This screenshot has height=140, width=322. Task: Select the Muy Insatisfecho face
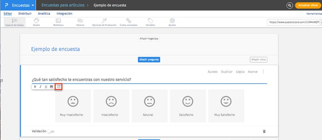(73, 101)
